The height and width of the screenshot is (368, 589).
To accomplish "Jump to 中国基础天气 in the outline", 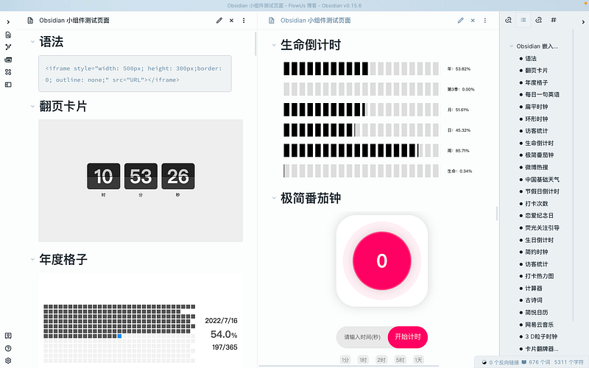I will 542,180.
